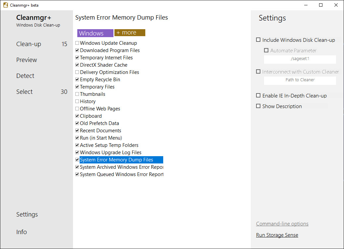Viewport: 344px width, 249px height.
Task: Check the Thumbnails checkbox
Action: pyautogui.click(x=77, y=94)
